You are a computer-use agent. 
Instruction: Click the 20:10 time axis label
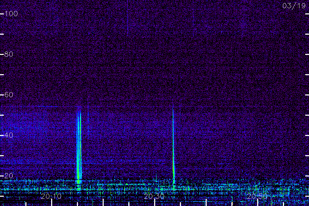51,196
